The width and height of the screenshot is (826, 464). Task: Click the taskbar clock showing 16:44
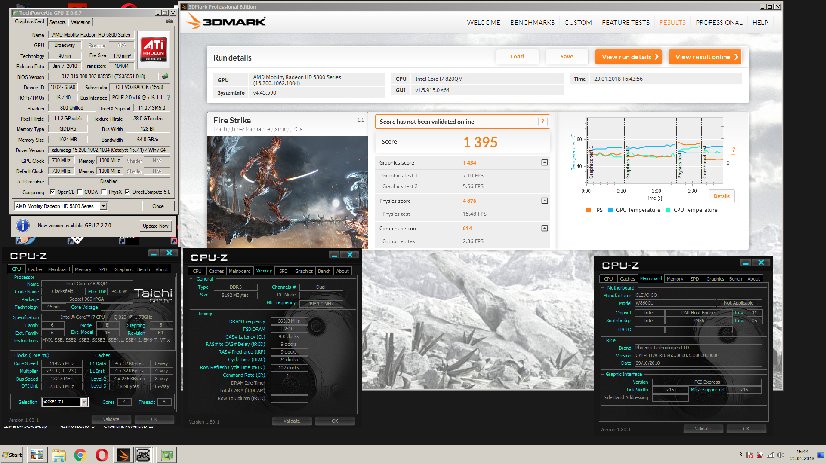coord(802,455)
